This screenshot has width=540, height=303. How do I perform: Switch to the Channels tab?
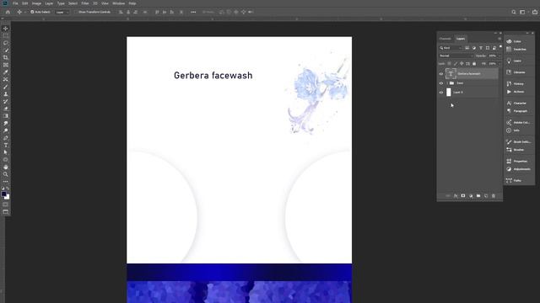(x=445, y=39)
